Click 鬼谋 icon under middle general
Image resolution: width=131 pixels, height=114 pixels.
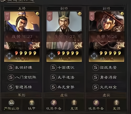click(x=74, y=103)
